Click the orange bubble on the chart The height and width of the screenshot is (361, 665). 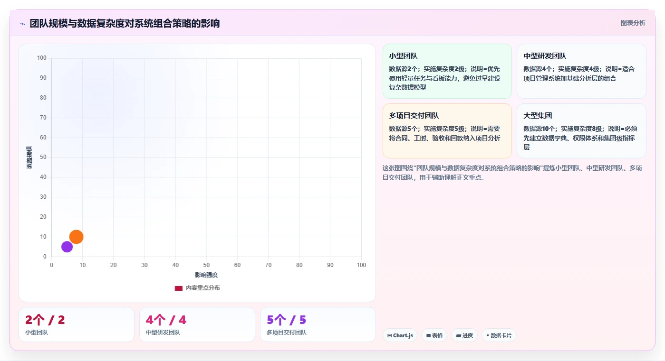[x=76, y=237]
